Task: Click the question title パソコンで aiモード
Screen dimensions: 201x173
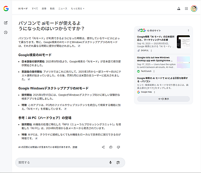Action: click(51, 26)
